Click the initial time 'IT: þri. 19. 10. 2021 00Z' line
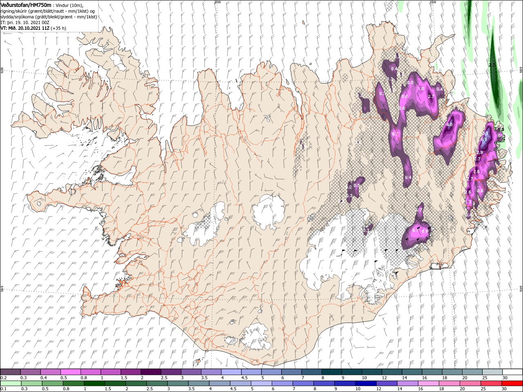The image size is (523, 392). pyautogui.click(x=25, y=22)
